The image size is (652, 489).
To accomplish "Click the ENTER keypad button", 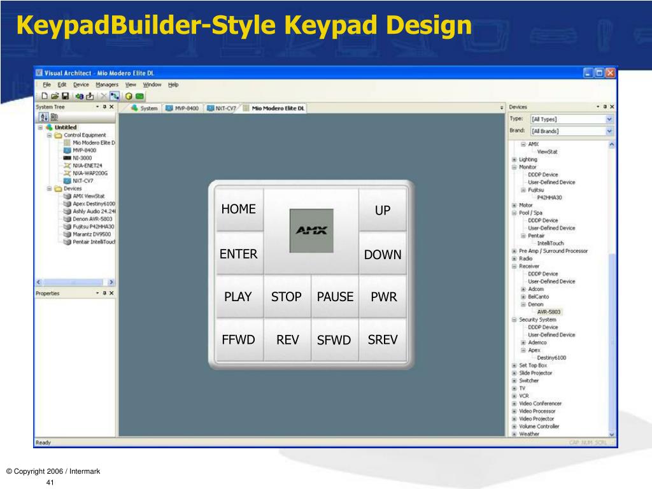I will 239,253.
